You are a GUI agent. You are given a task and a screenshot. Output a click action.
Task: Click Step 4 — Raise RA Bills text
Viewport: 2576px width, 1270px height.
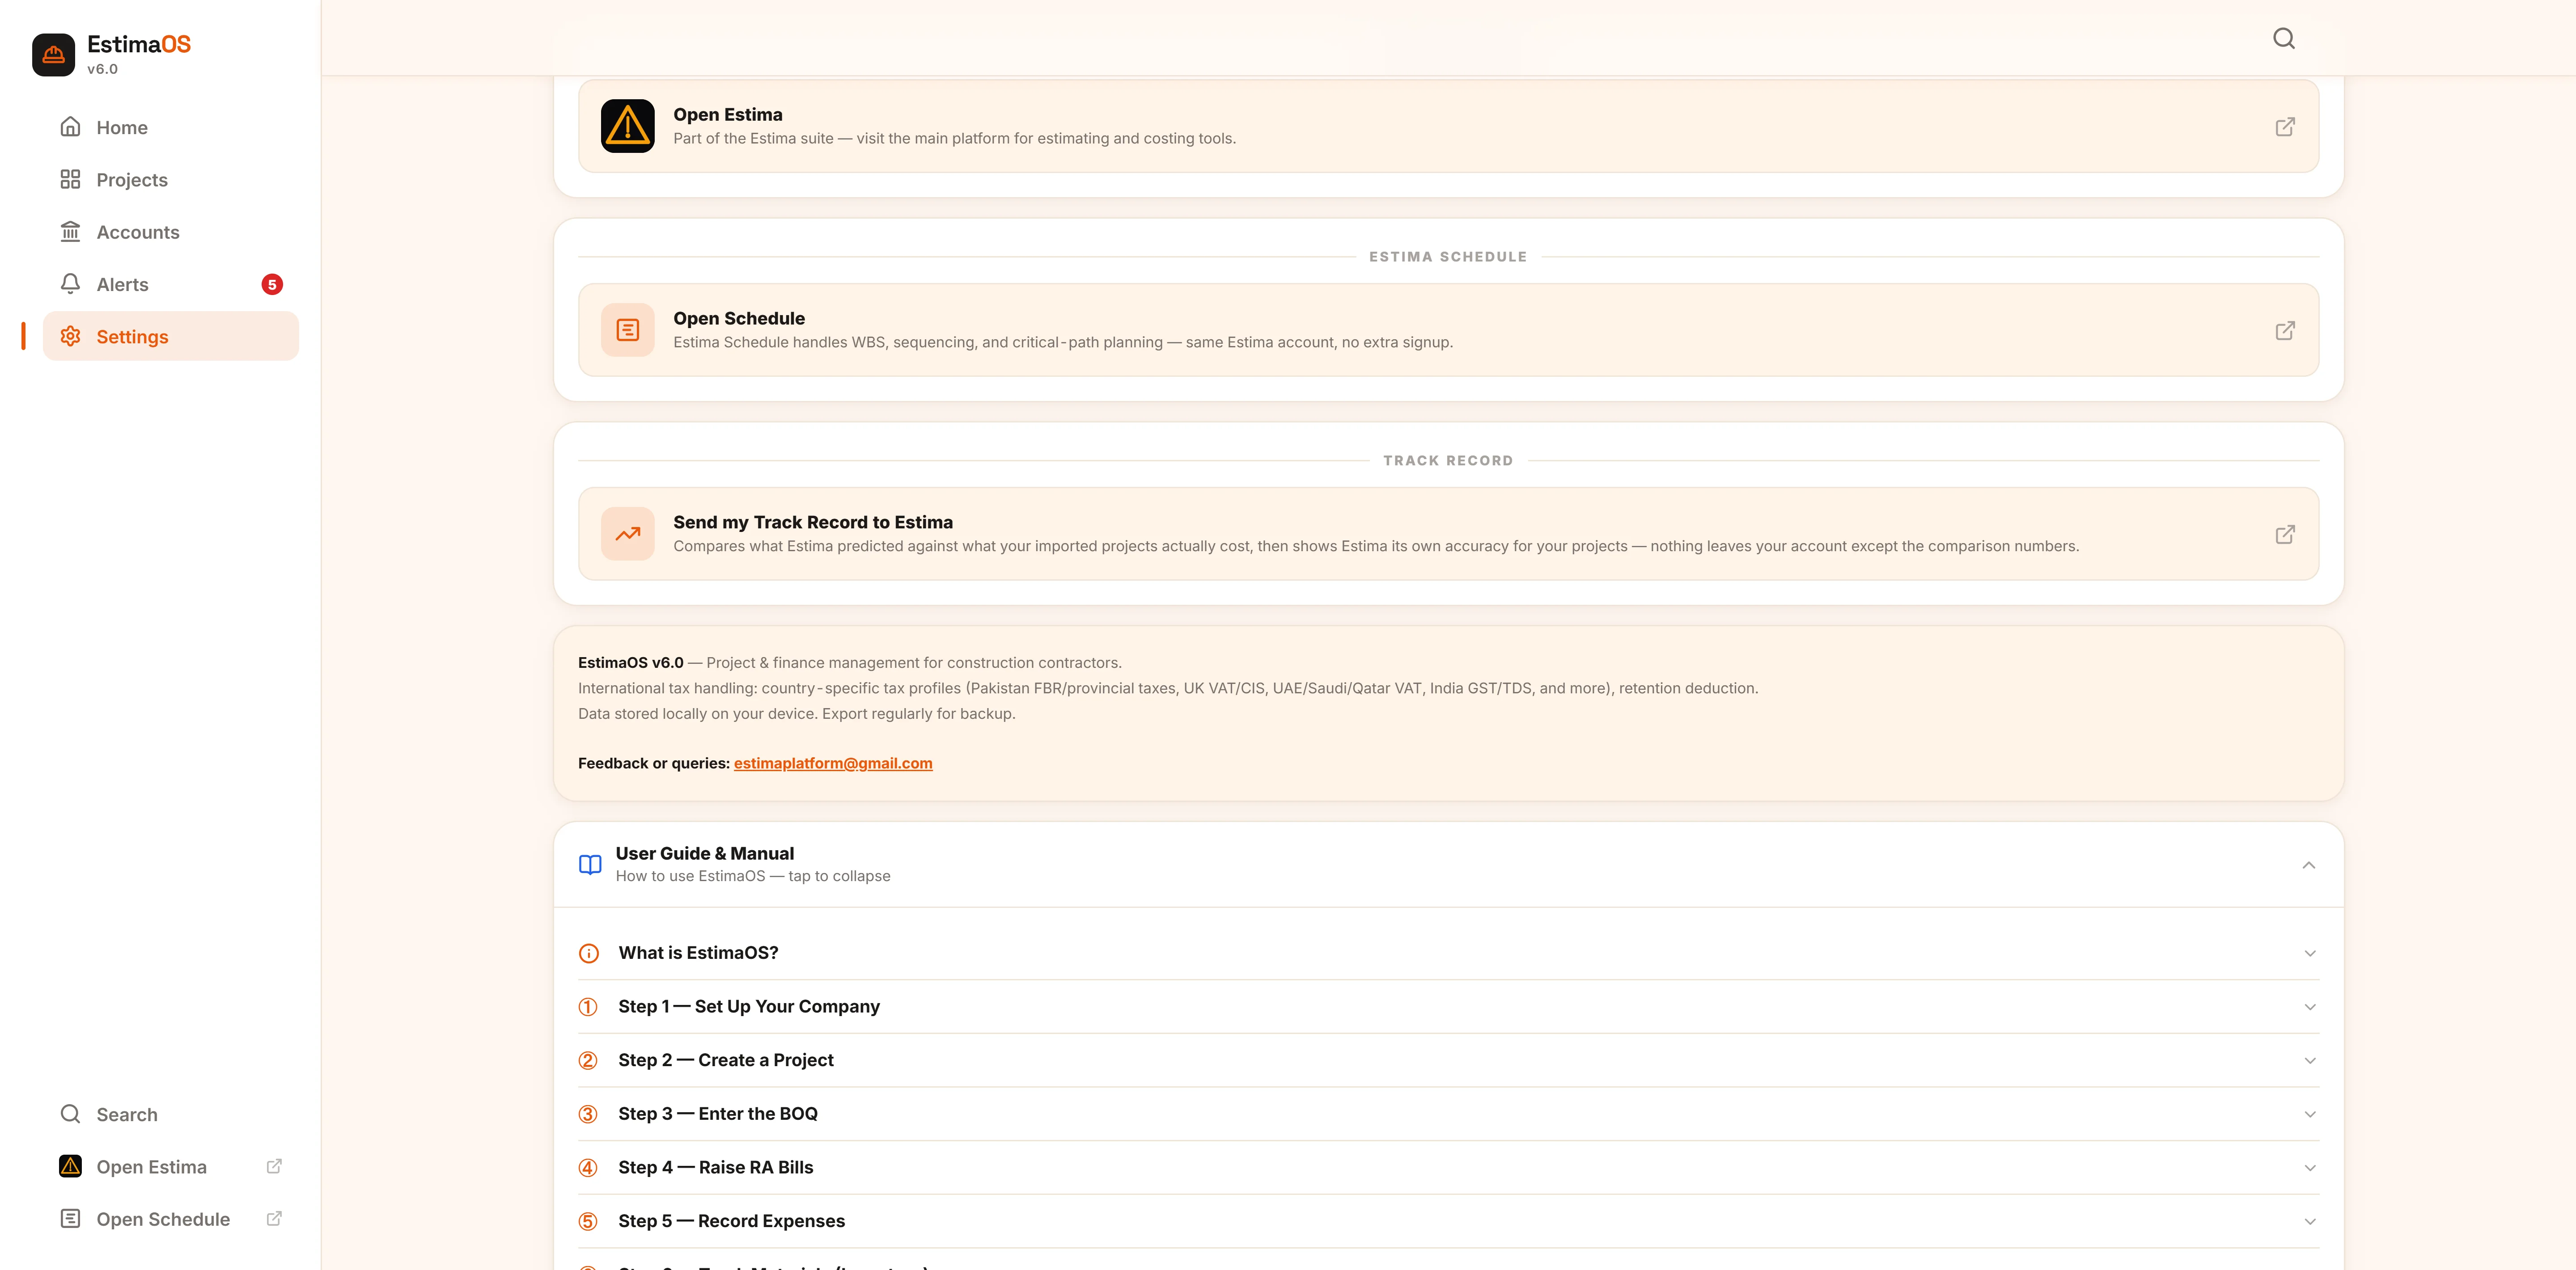click(716, 1168)
